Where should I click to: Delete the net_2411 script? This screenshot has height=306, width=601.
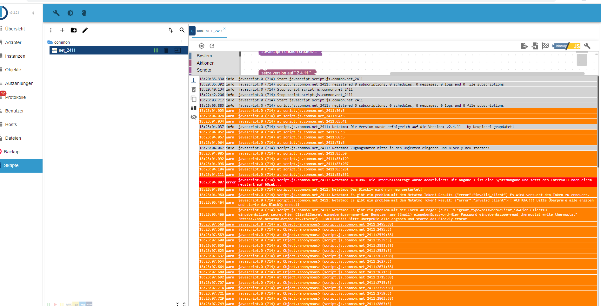click(x=166, y=50)
